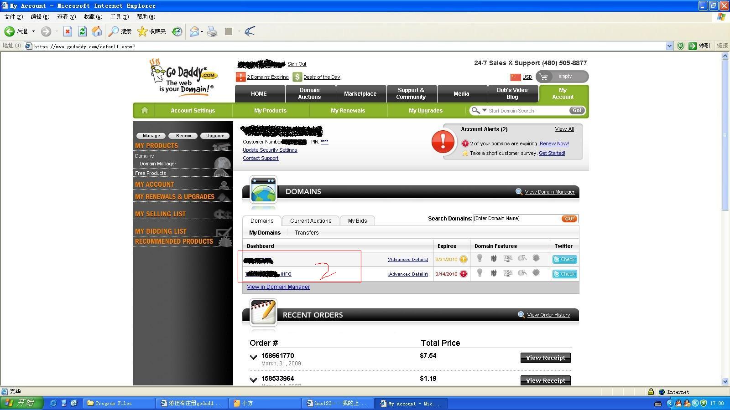This screenshot has height=410, width=730.
Task: Click yellow expiry warning icon for 3/31/2010 domain
Action: 464,259
